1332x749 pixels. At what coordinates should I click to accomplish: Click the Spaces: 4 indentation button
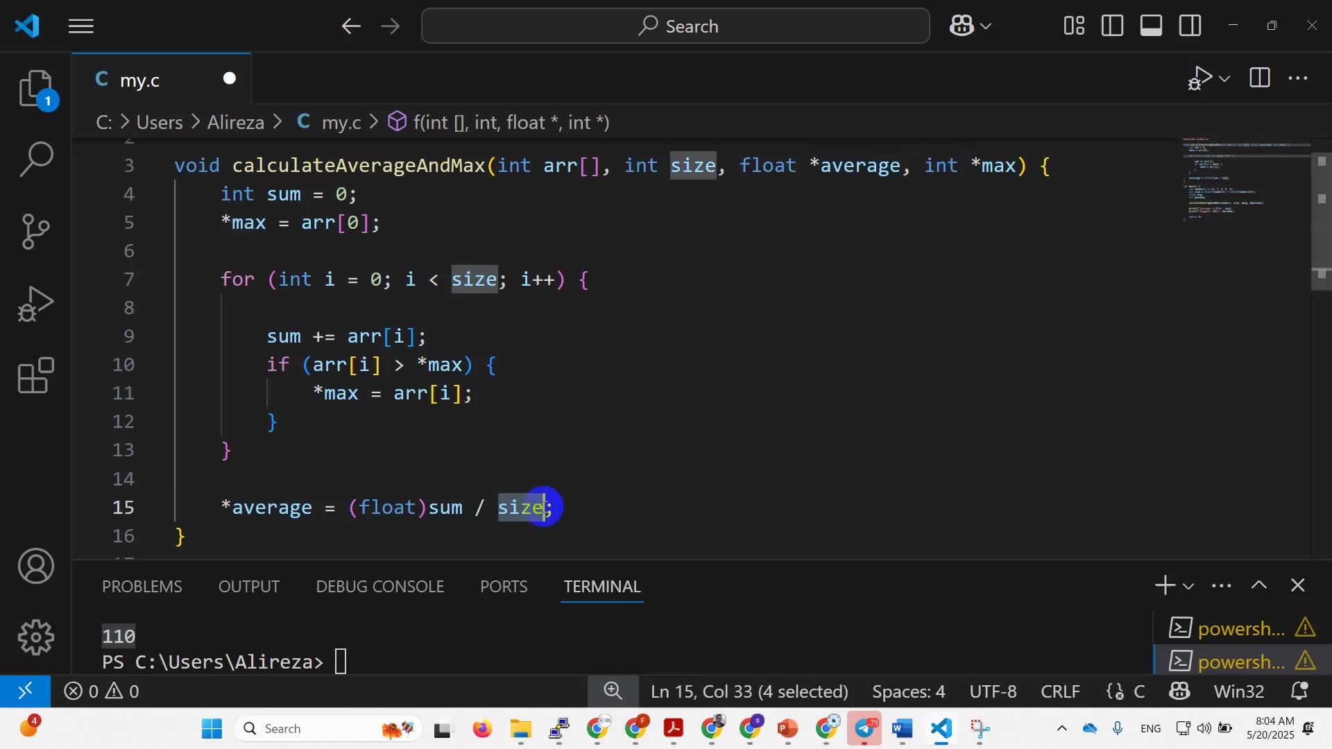tap(908, 691)
